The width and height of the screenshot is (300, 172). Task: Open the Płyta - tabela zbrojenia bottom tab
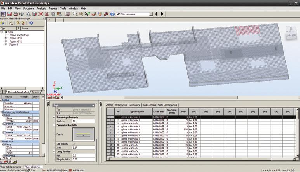pos(10,167)
